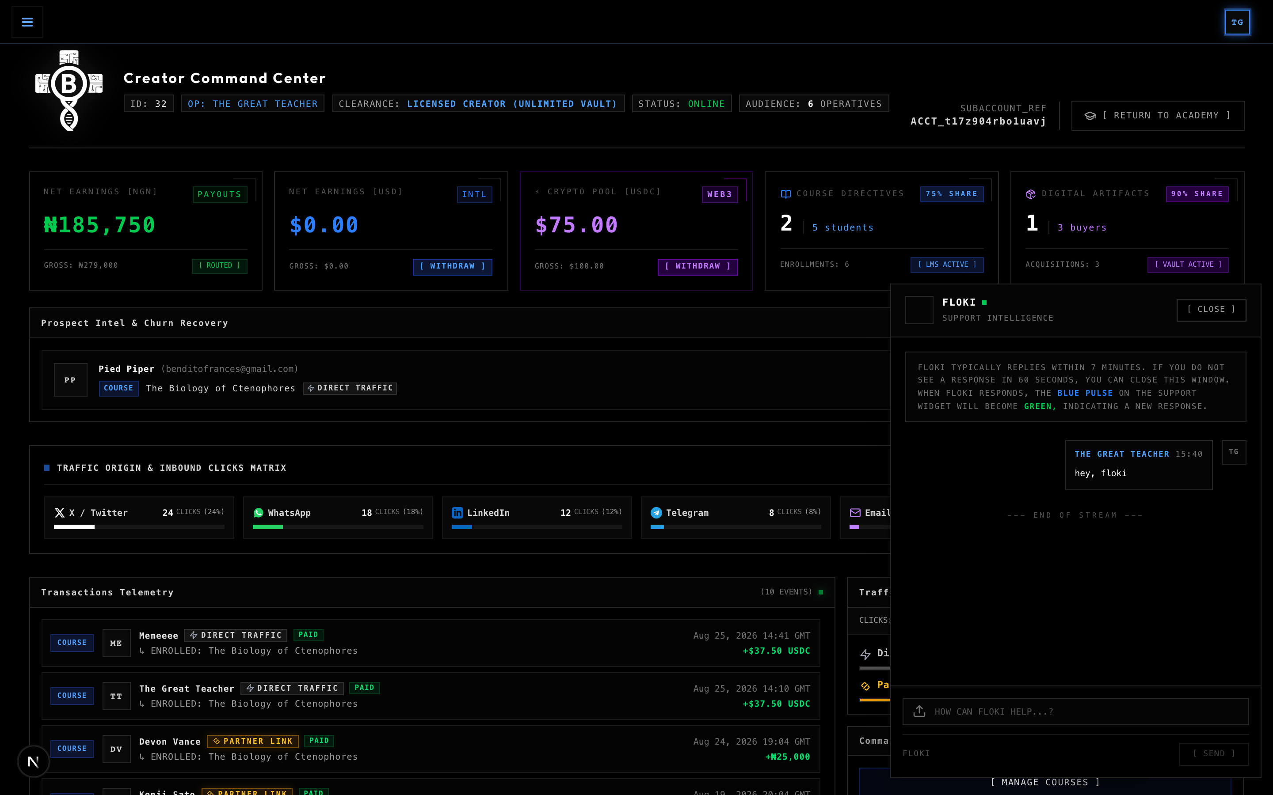Click the AUDIENCE: 6 OPERATIVES tag
The height and width of the screenshot is (795, 1273).
tap(813, 104)
